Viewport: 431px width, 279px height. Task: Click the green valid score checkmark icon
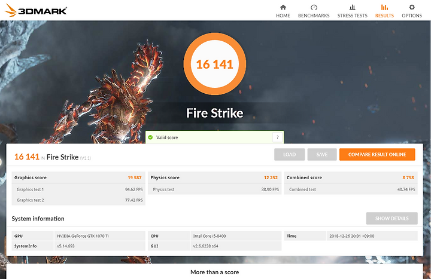coord(150,137)
